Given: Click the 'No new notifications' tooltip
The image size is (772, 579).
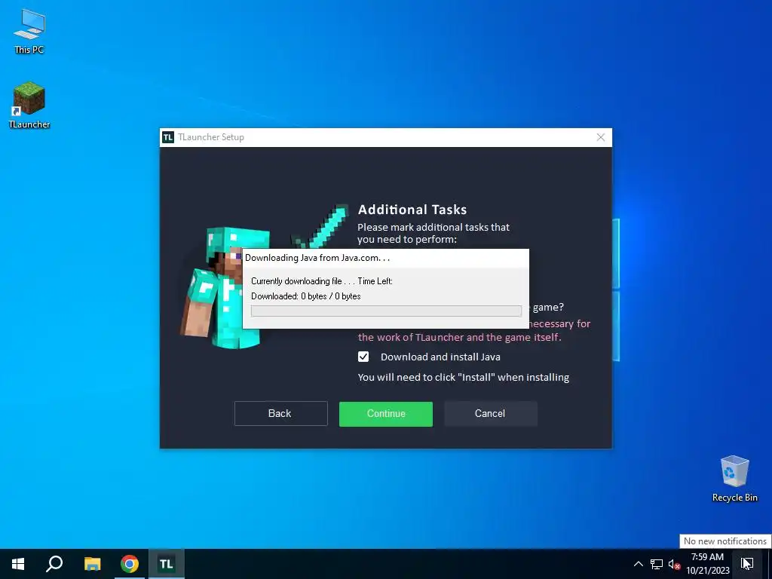Looking at the screenshot, I should tap(725, 541).
